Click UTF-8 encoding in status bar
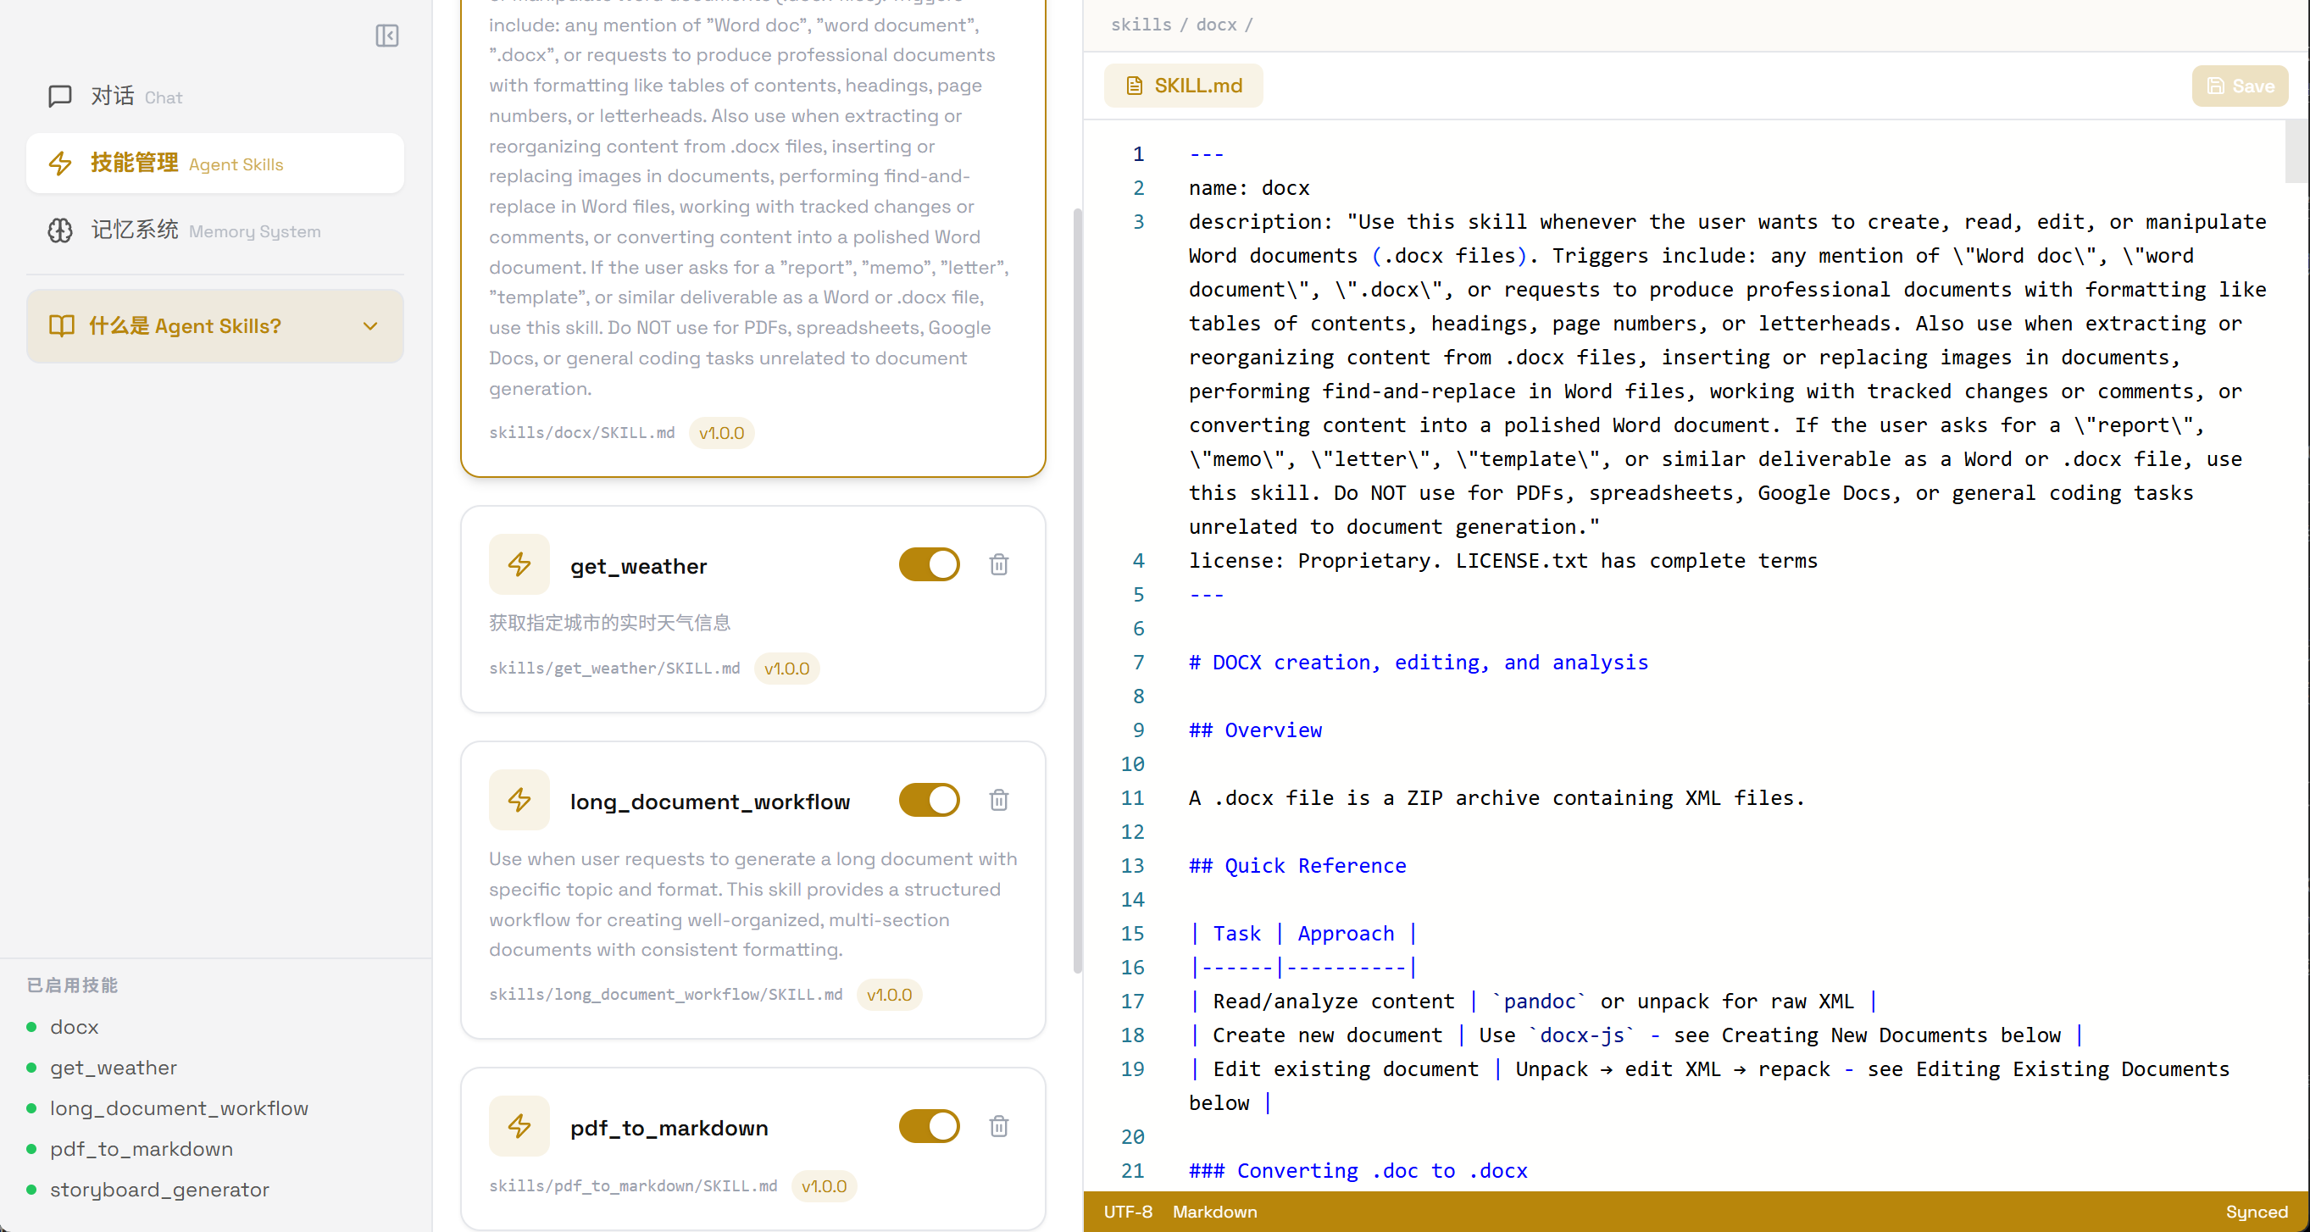 1127,1212
